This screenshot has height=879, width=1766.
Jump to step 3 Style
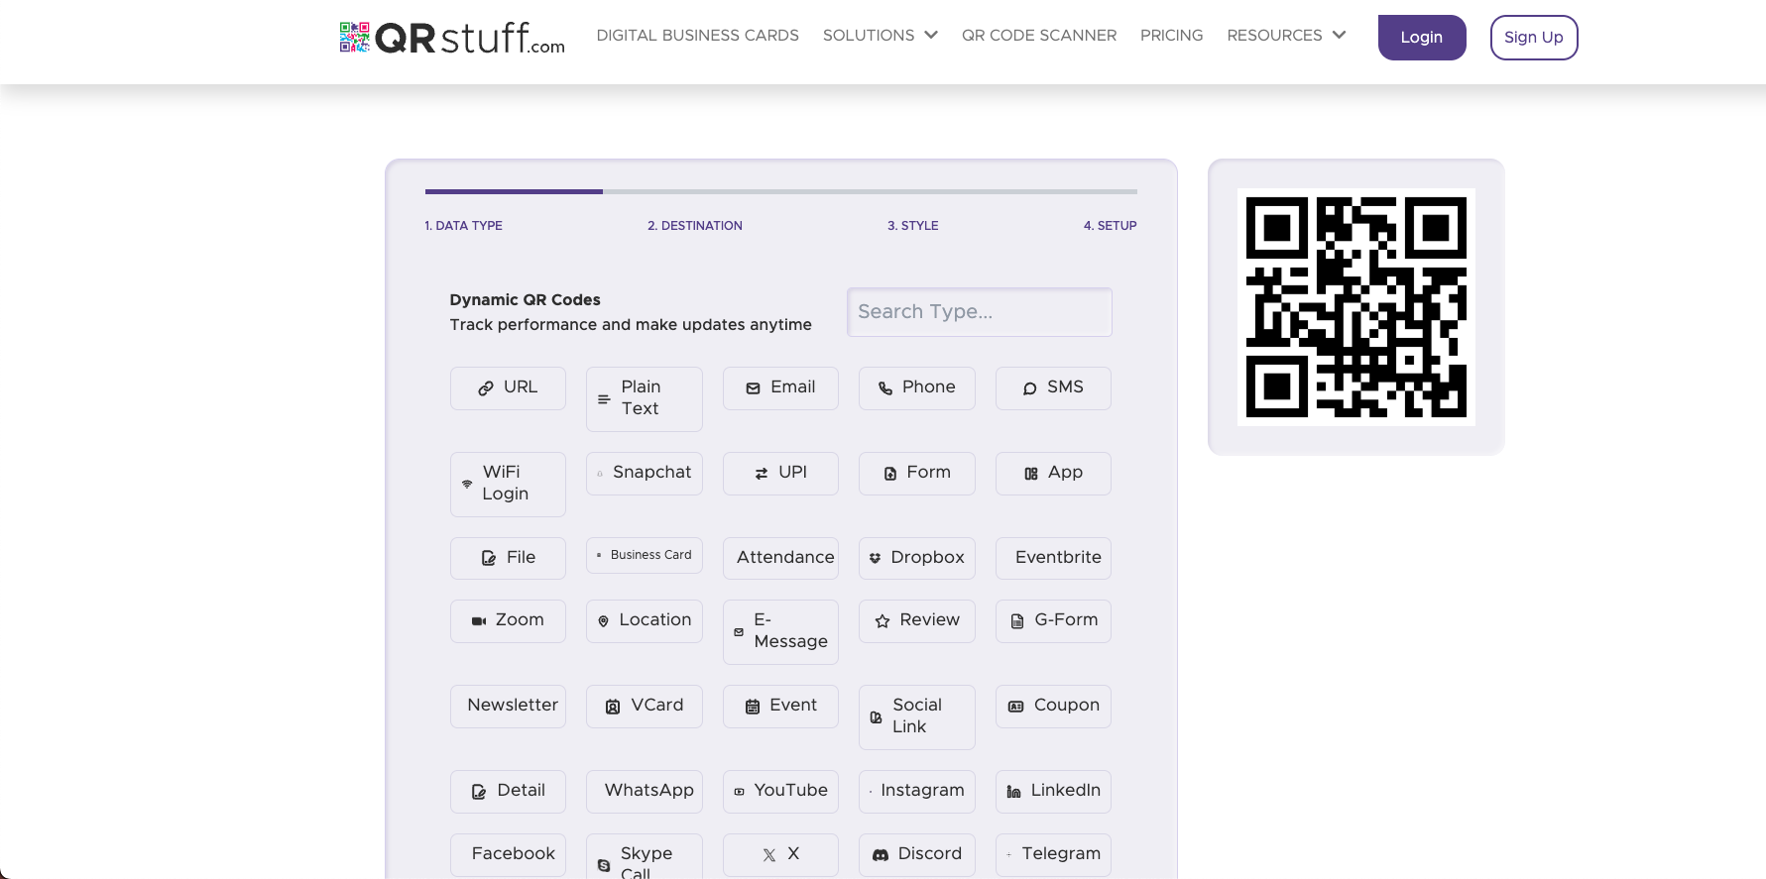913,226
